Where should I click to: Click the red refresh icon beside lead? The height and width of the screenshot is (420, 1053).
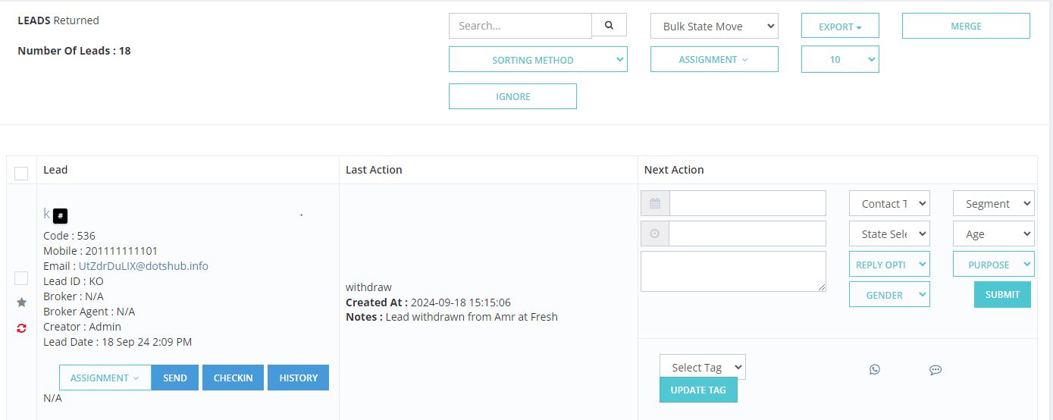point(21,328)
